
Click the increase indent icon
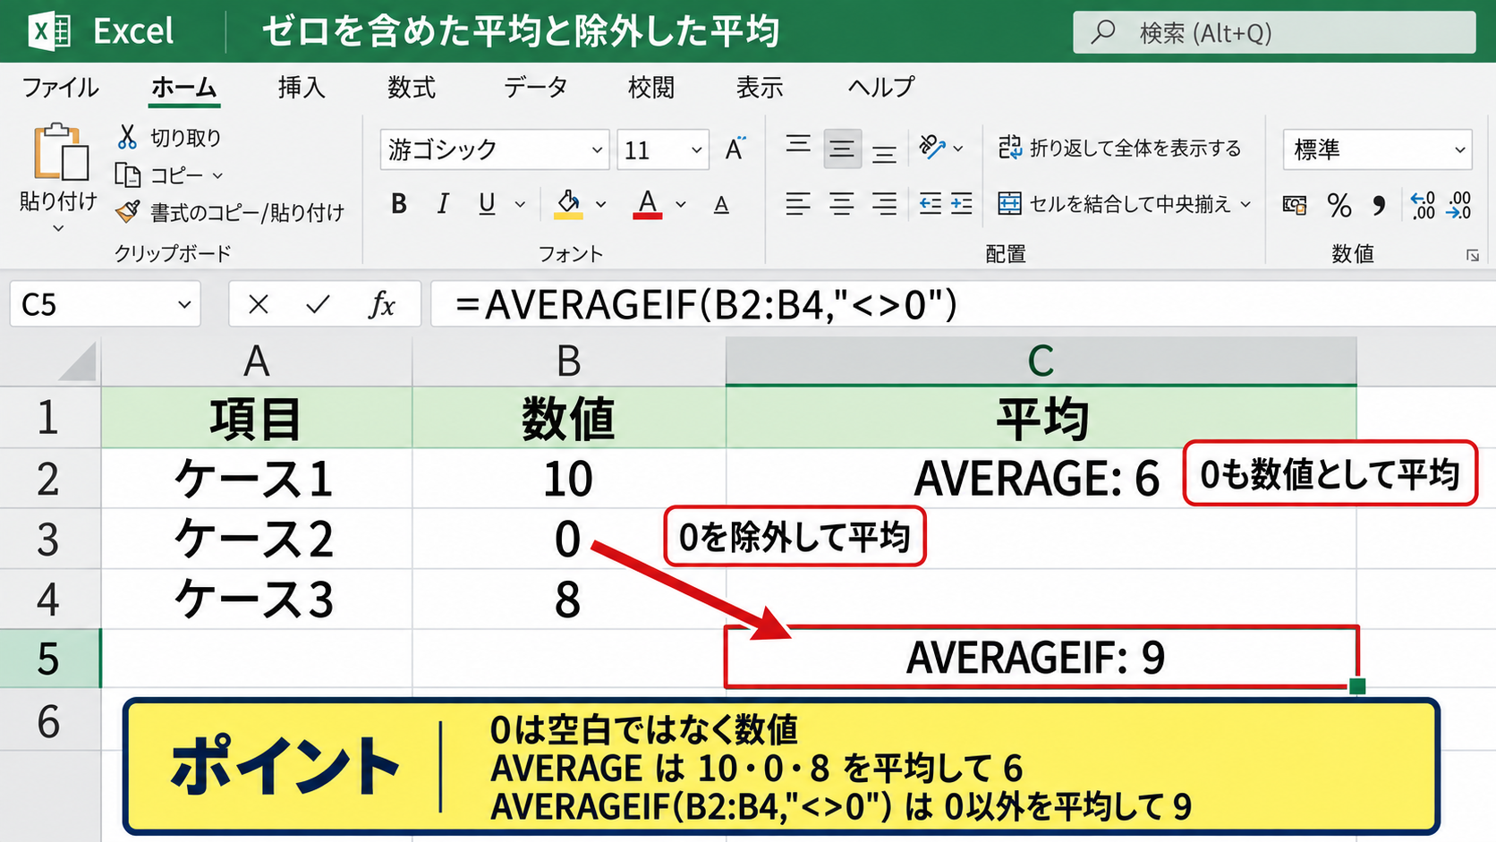click(x=961, y=204)
